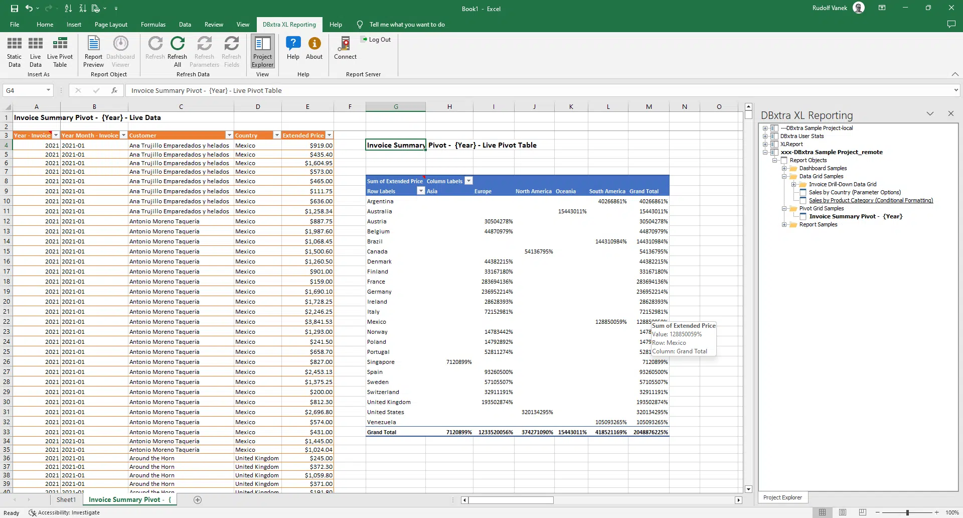Open Report Preview
The height and width of the screenshot is (518, 963).
[x=93, y=52]
